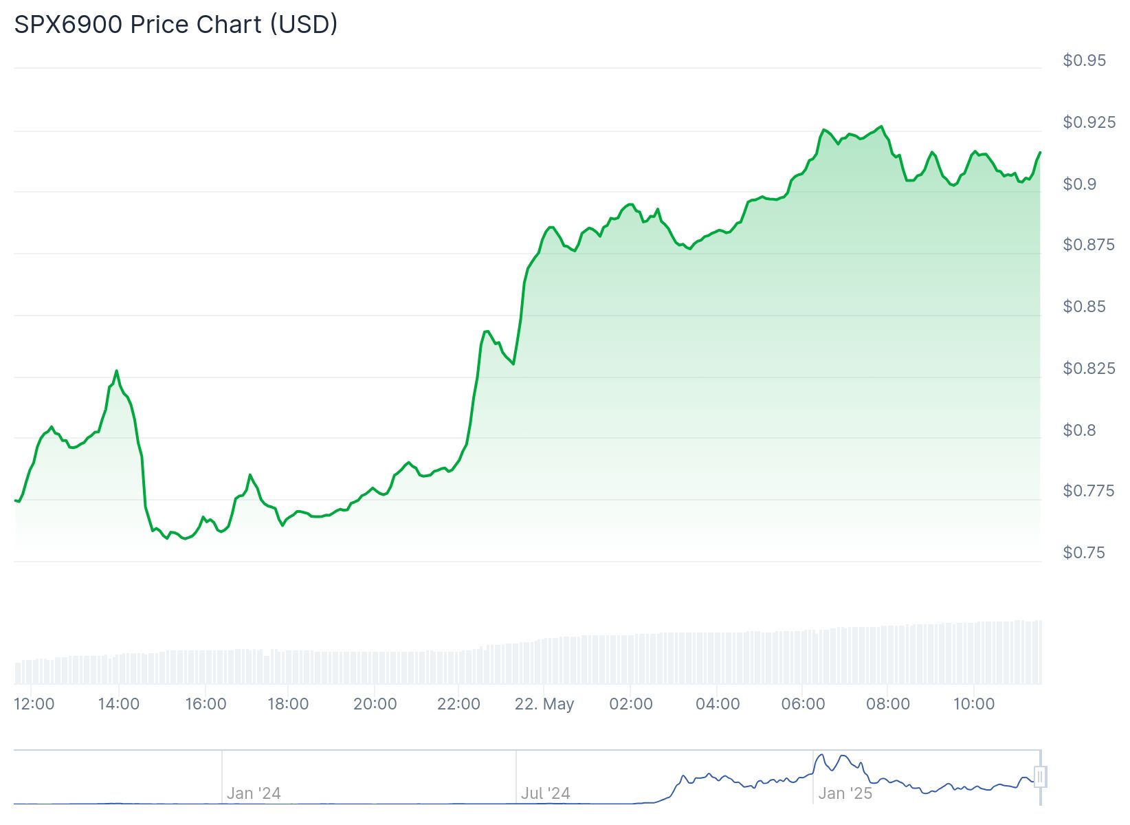Click the 22. May date axis label
The height and width of the screenshot is (825, 1130).
click(x=544, y=704)
